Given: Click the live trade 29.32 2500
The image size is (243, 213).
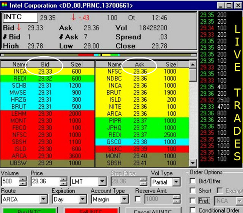Looking at the screenshot, I should tap(215, 100).
